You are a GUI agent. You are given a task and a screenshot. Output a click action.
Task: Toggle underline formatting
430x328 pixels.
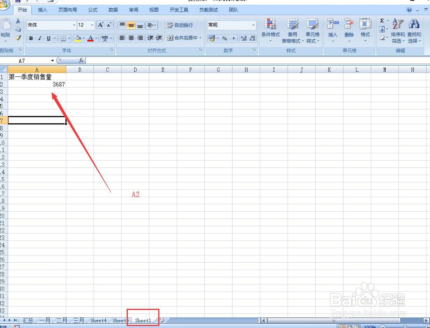tap(49, 38)
